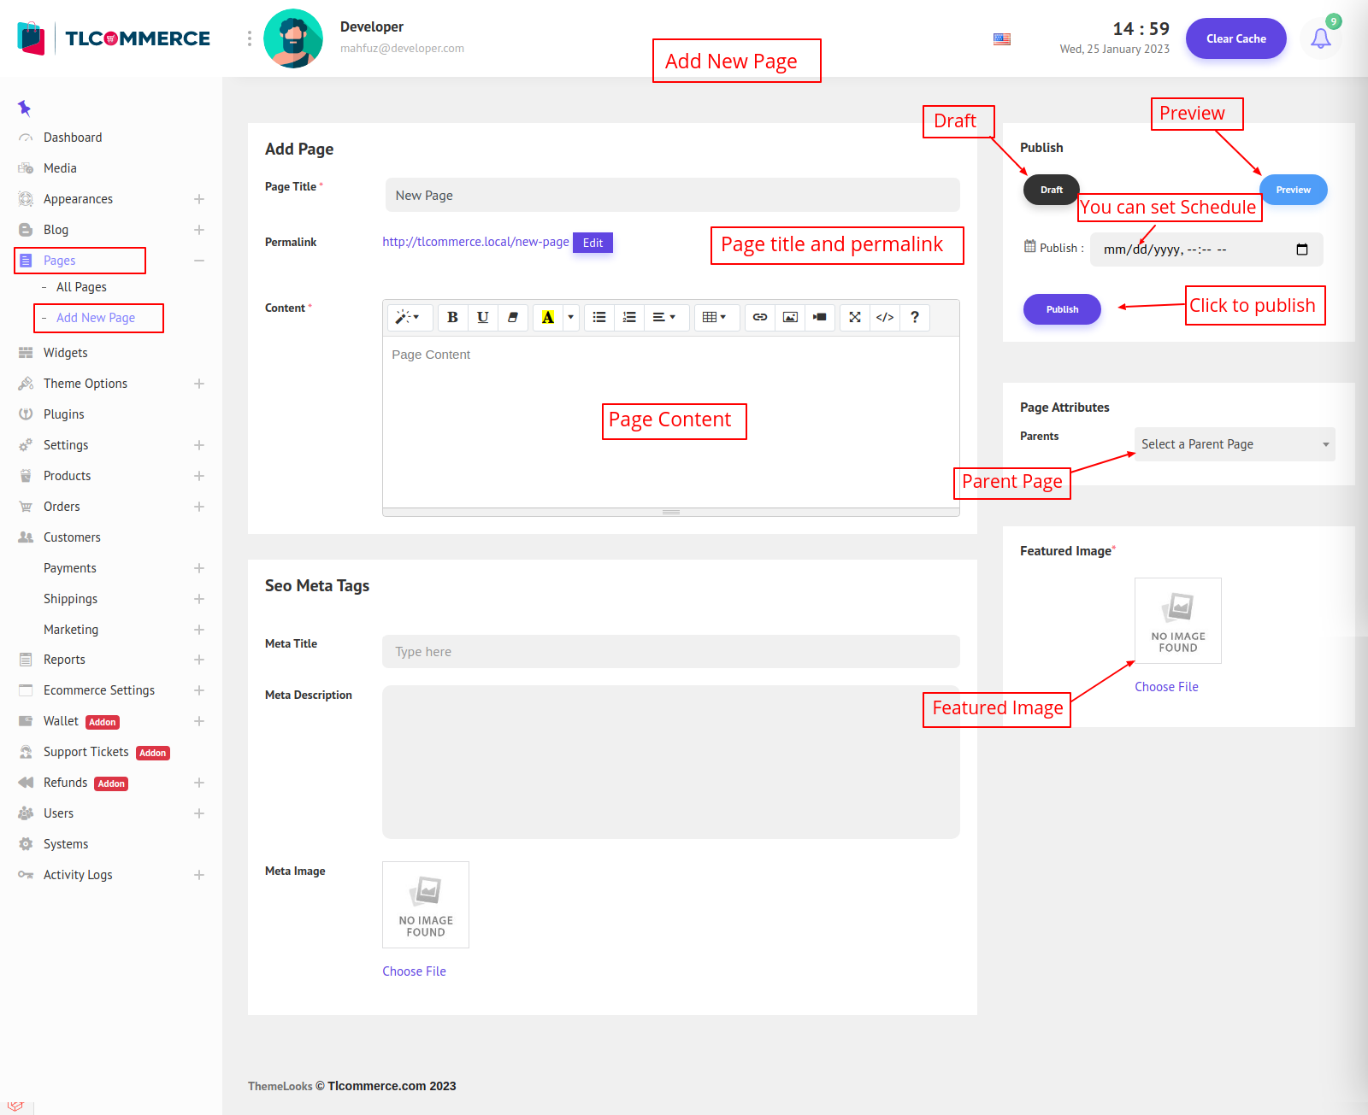
Task: Expand the Products sidebar submenu
Action: pyautogui.click(x=198, y=476)
